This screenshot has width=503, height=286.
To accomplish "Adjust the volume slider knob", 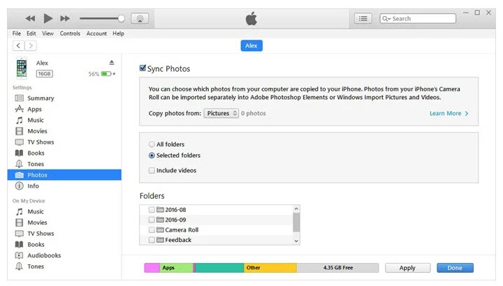I will pyautogui.click(x=122, y=19).
